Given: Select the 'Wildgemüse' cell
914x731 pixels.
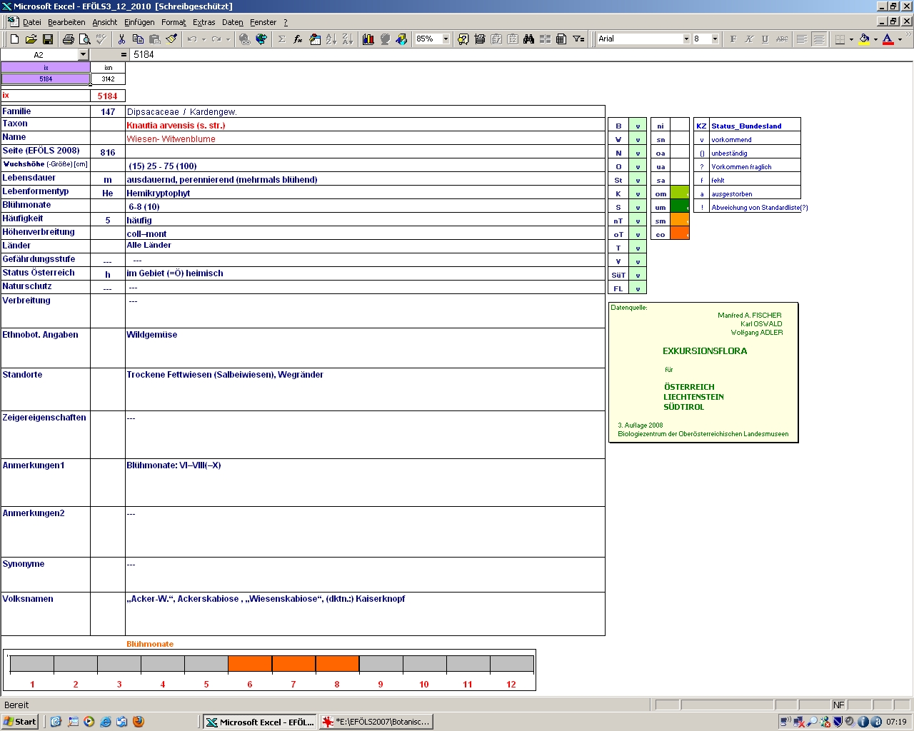Looking at the screenshot, I should coord(365,348).
